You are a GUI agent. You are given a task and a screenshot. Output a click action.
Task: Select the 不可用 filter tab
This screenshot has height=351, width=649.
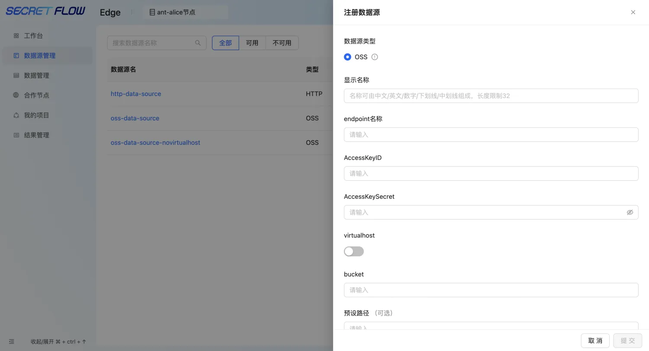(282, 43)
